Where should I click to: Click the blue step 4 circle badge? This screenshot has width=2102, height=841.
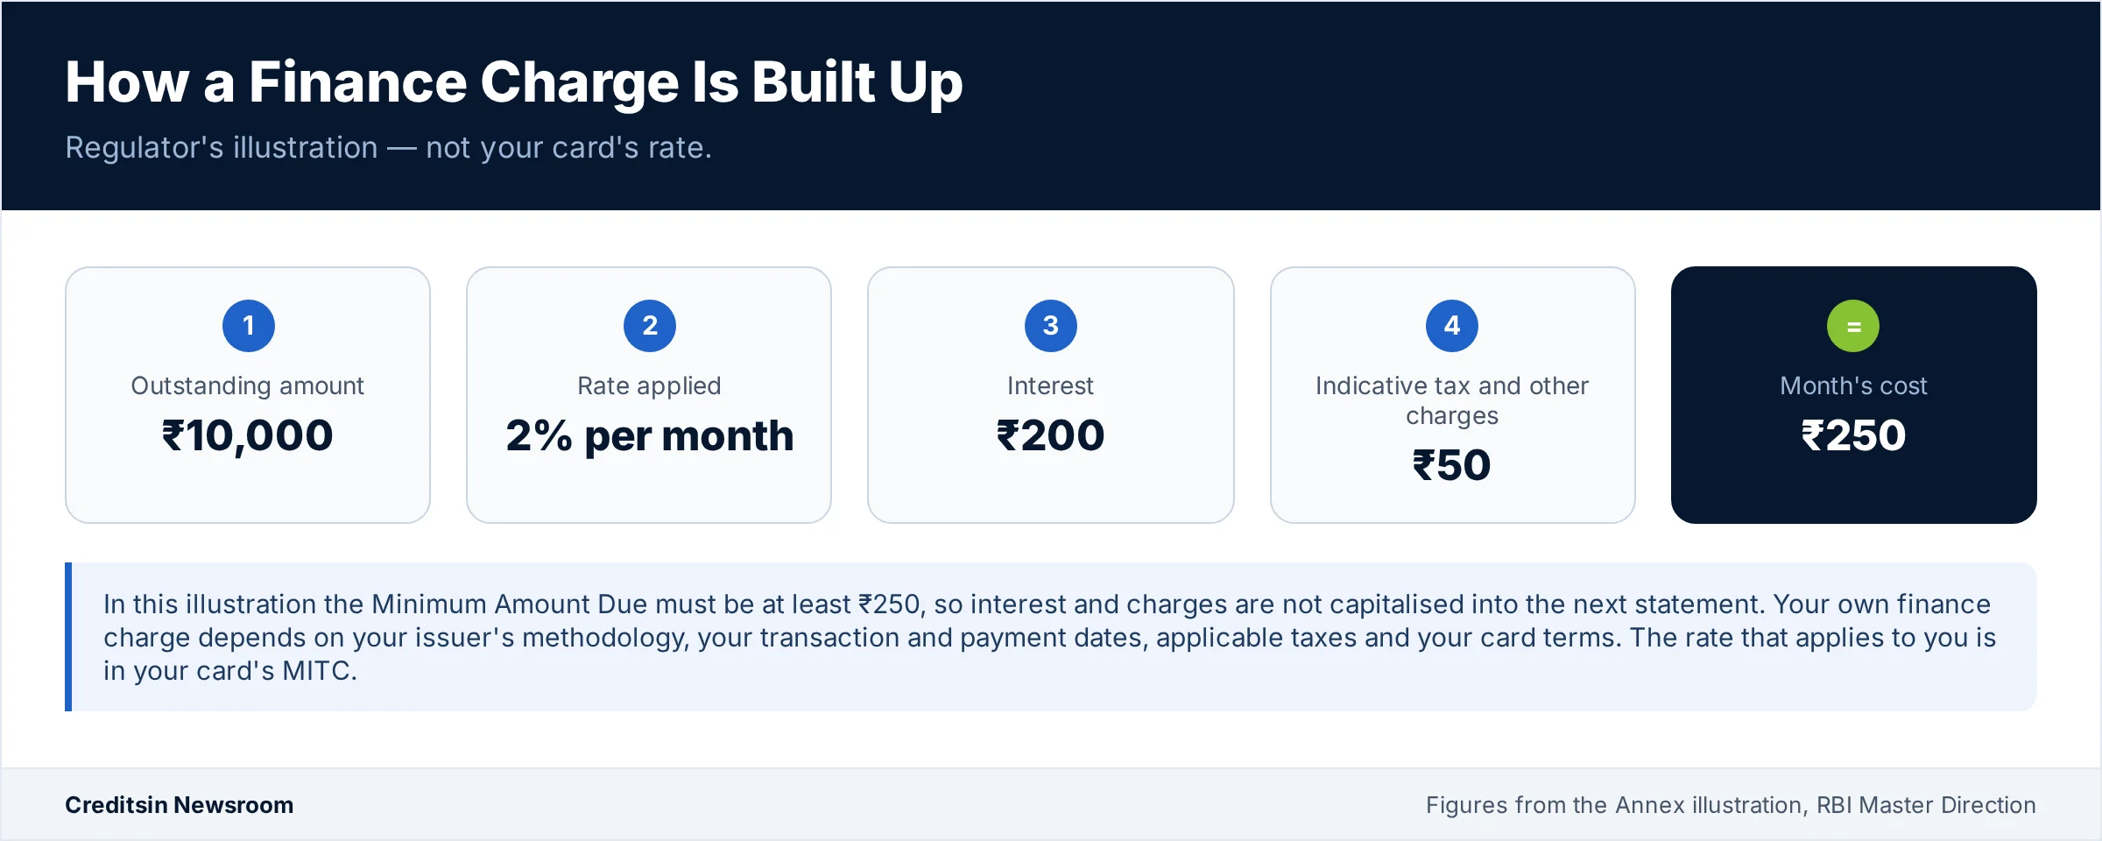click(1452, 326)
